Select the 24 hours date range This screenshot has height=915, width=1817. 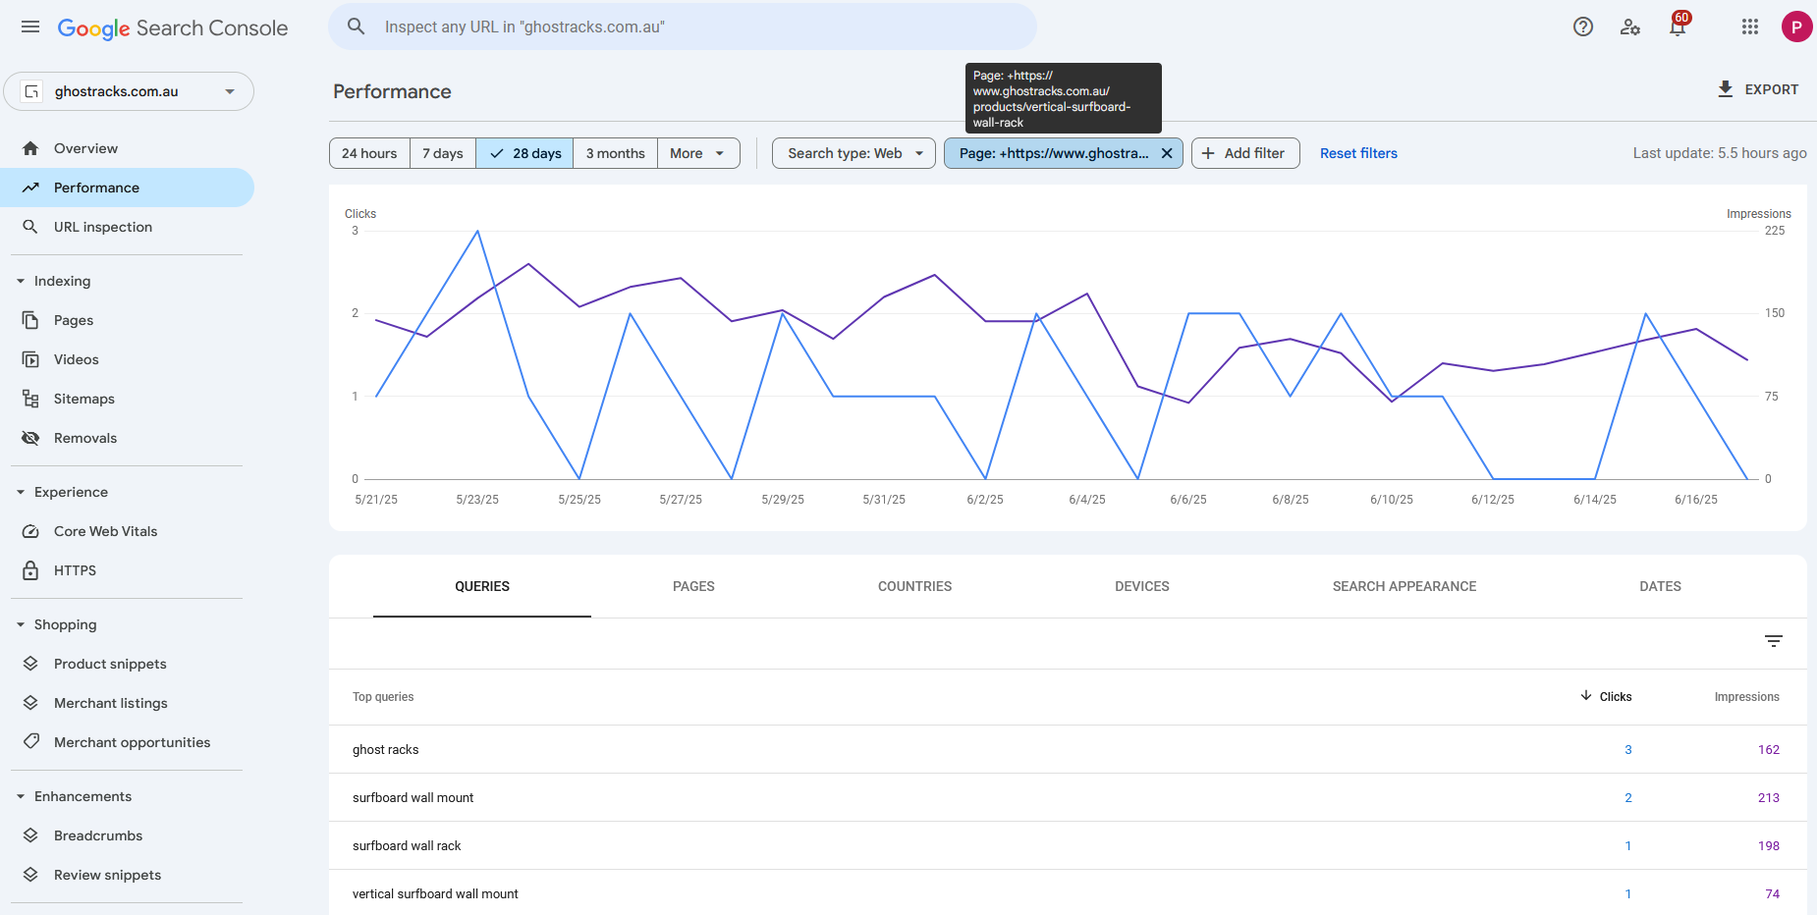[369, 153]
